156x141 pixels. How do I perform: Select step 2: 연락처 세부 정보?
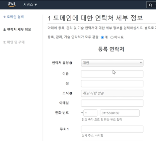[x=17, y=30]
